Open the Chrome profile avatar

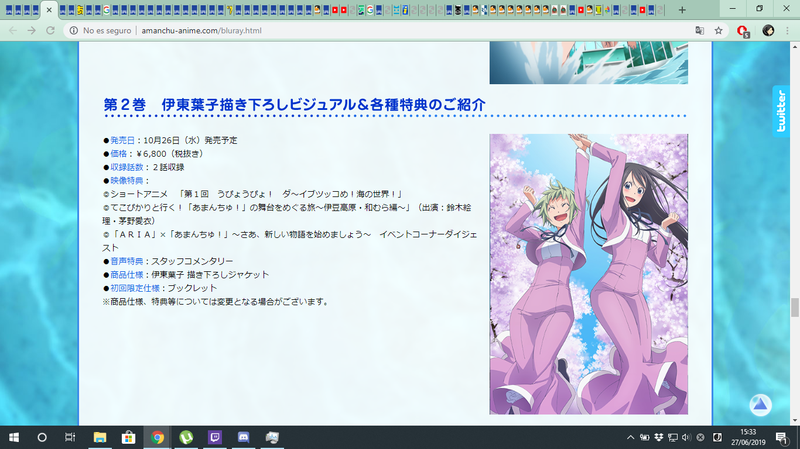(768, 30)
